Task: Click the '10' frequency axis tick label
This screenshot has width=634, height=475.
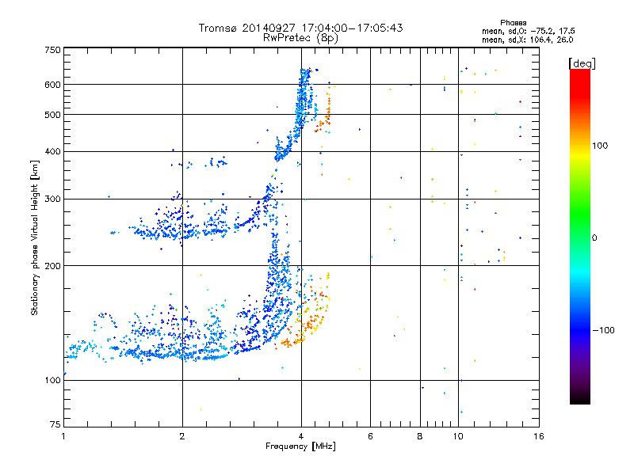Action: (x=458, y=436)
